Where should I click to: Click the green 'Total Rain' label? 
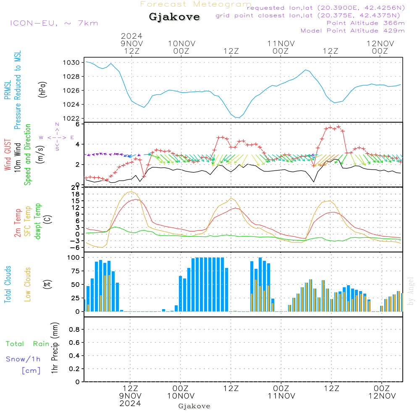point(28,344)
